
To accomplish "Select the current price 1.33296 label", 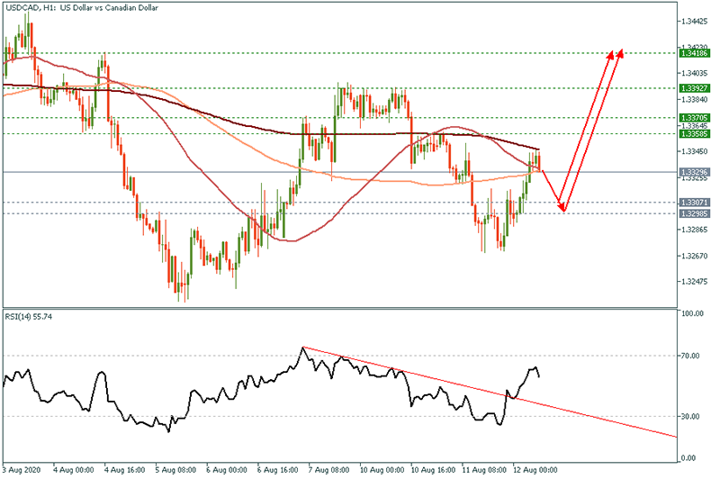I will [697, 172].
